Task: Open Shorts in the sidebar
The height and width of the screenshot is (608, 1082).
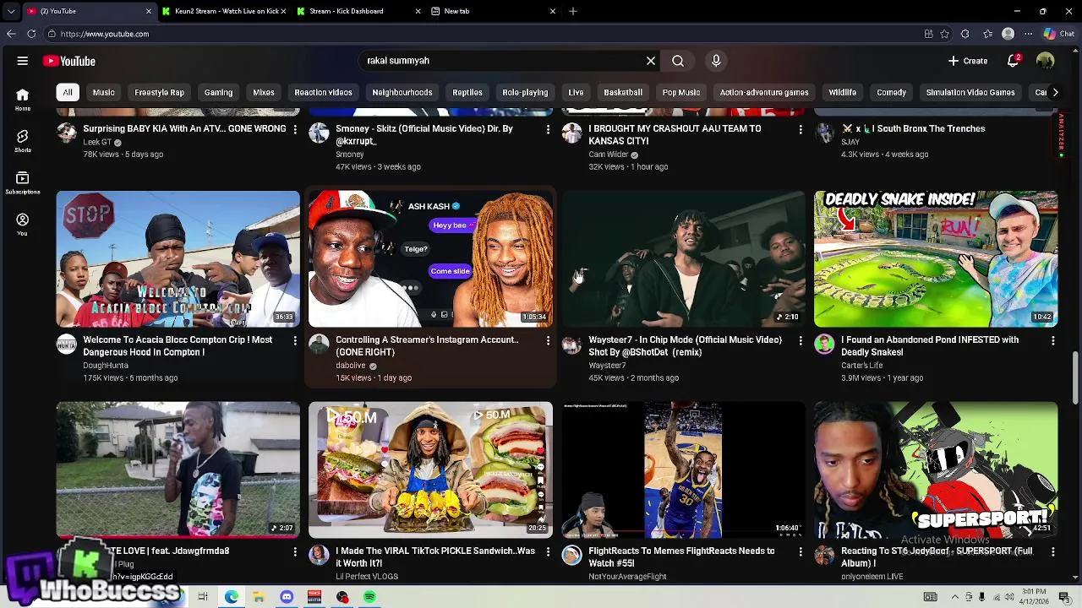Action: (23, 141)
